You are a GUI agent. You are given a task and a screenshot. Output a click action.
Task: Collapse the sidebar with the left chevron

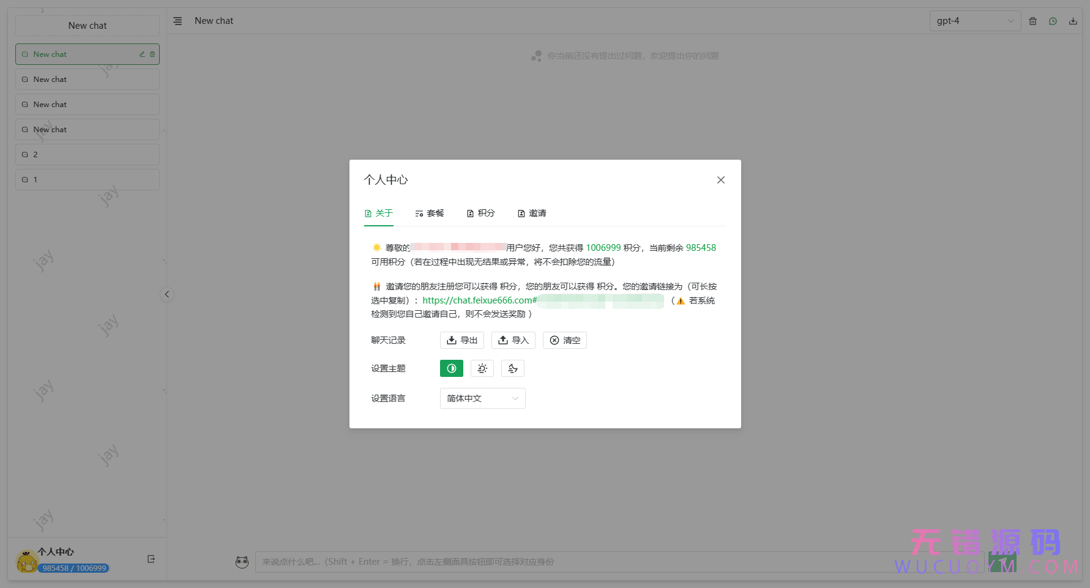pyautogui.click(x=167, y=294)
